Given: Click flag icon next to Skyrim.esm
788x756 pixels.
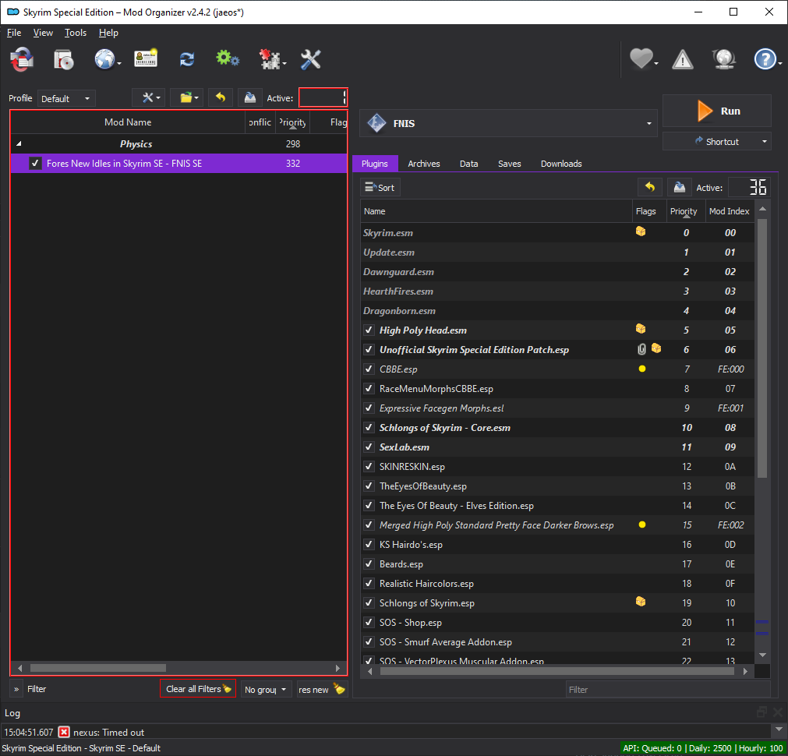Looking at the screenshot, I should 641,231.
